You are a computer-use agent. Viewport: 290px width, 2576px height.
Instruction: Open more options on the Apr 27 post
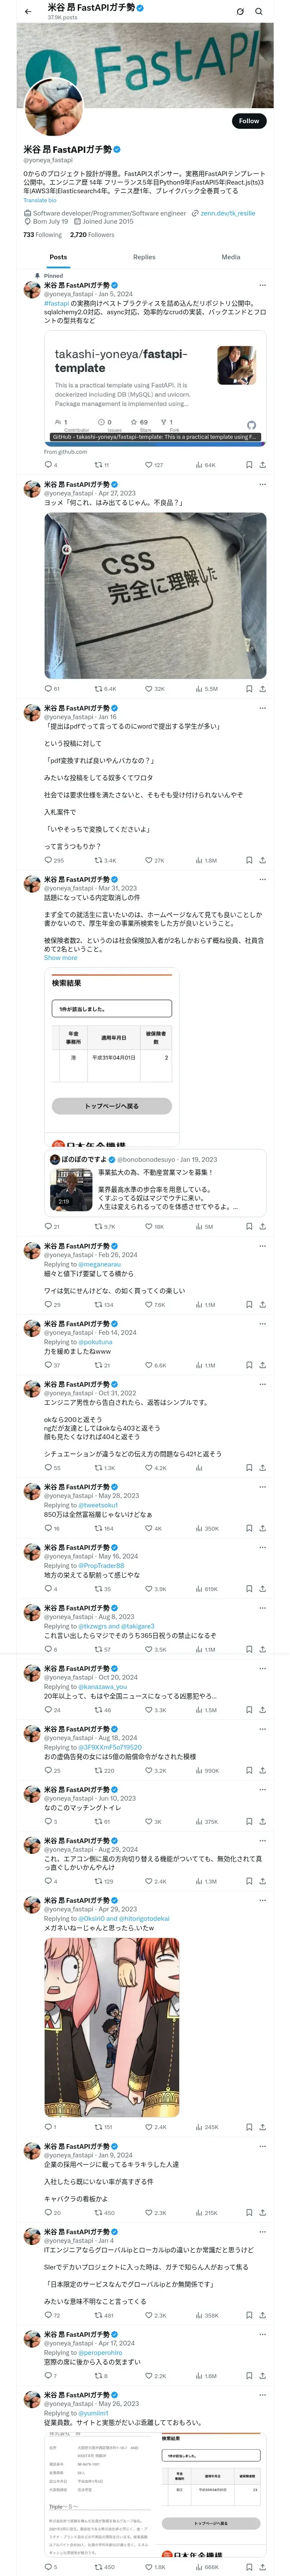[263, 484]
